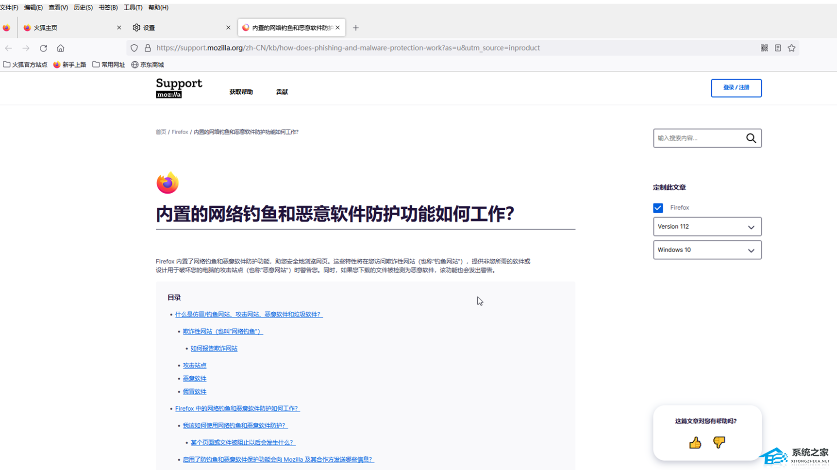Open the Version 112 dropdown

pos(707,226)
